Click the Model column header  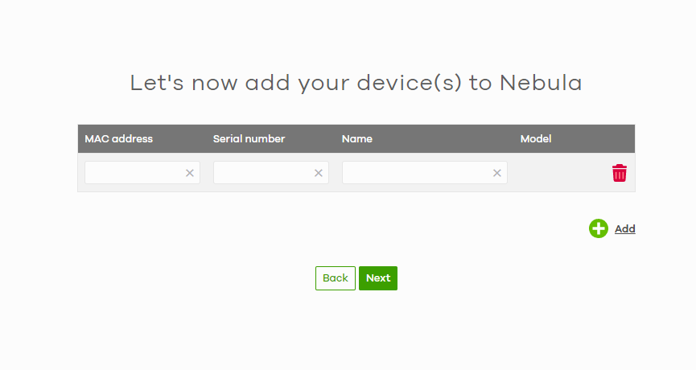pyautogui.click(x=536, y=139)
